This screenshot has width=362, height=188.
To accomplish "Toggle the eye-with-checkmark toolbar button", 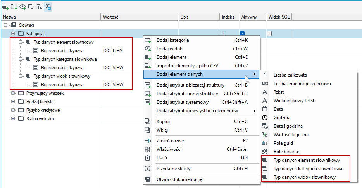I will pos(48,7).
